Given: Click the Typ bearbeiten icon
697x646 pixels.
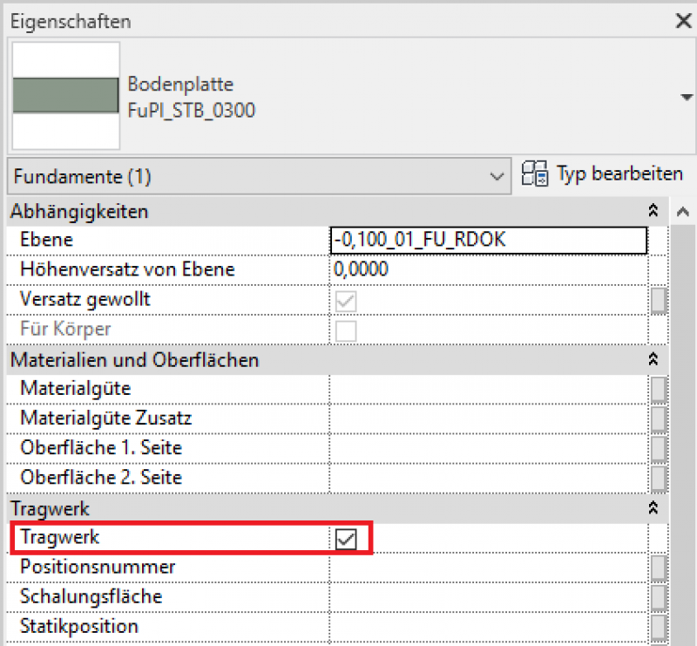Looking at the screenshot, I should point(533,175).
